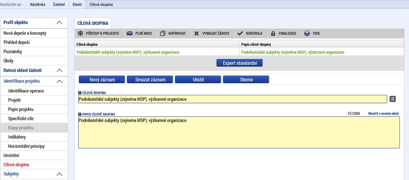The width and height of the screenshot is (409, 180).
Task: Open Identifikace operace in sidebar
Action: click(x=34, y=91)
